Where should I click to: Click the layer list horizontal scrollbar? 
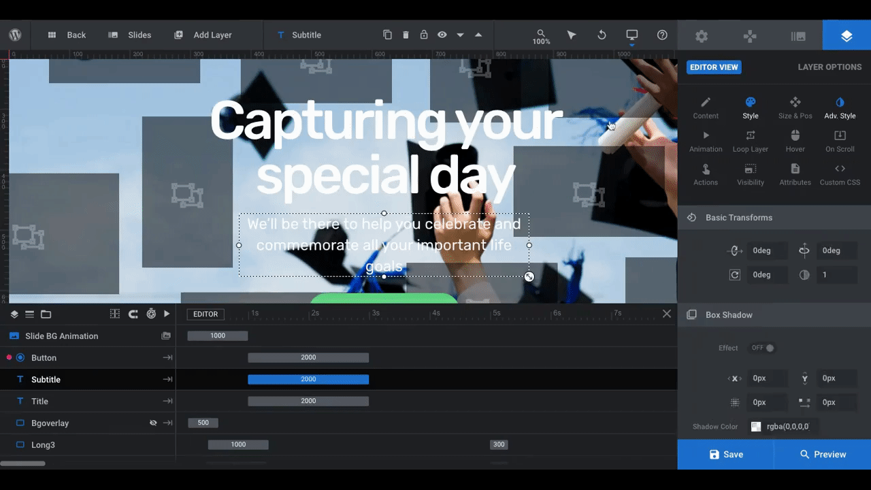pyautogui.click(x=22, y=463)
